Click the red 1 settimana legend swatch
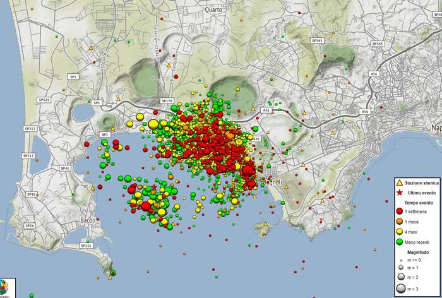 (400, 211)
